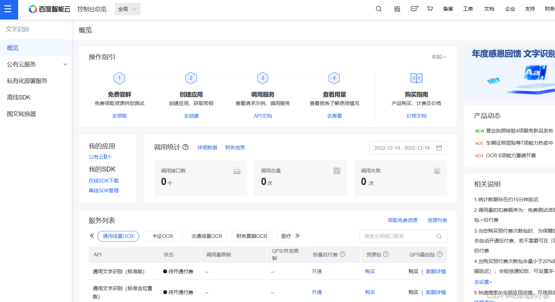The width and height of the screenshot is (555, 302).
Task: Click 公有云0个 under 我的应用
Action: 100,157
